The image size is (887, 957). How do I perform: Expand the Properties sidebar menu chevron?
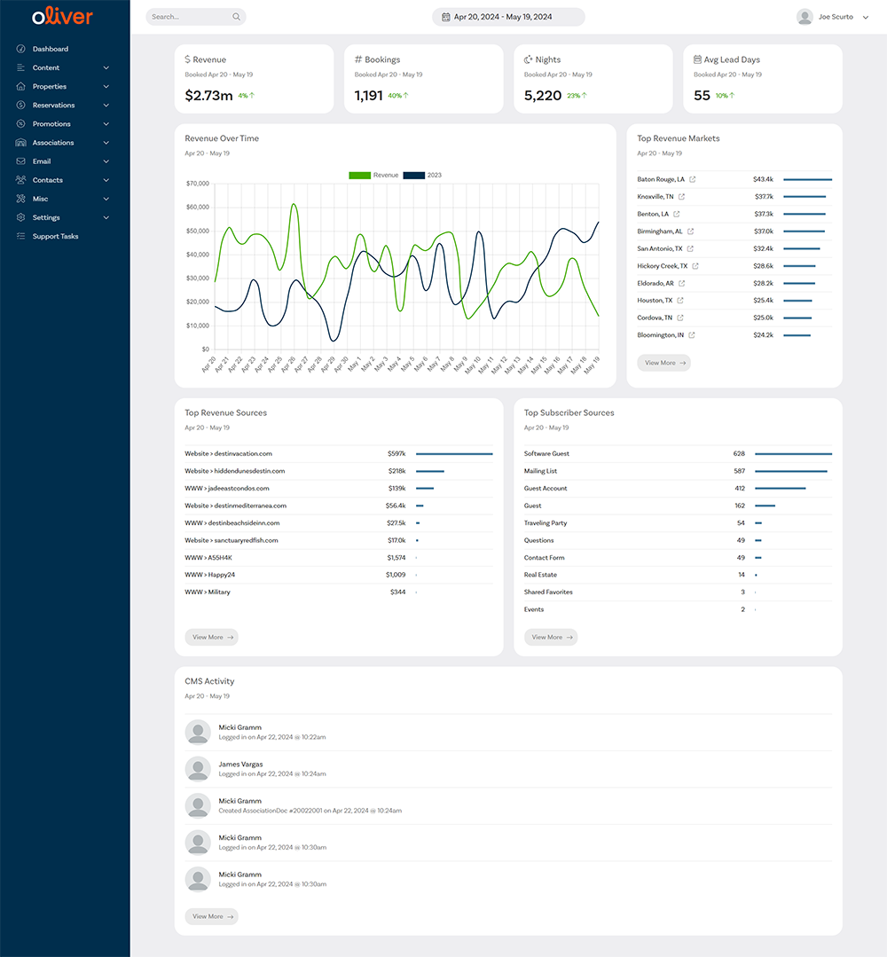point(106,87)
